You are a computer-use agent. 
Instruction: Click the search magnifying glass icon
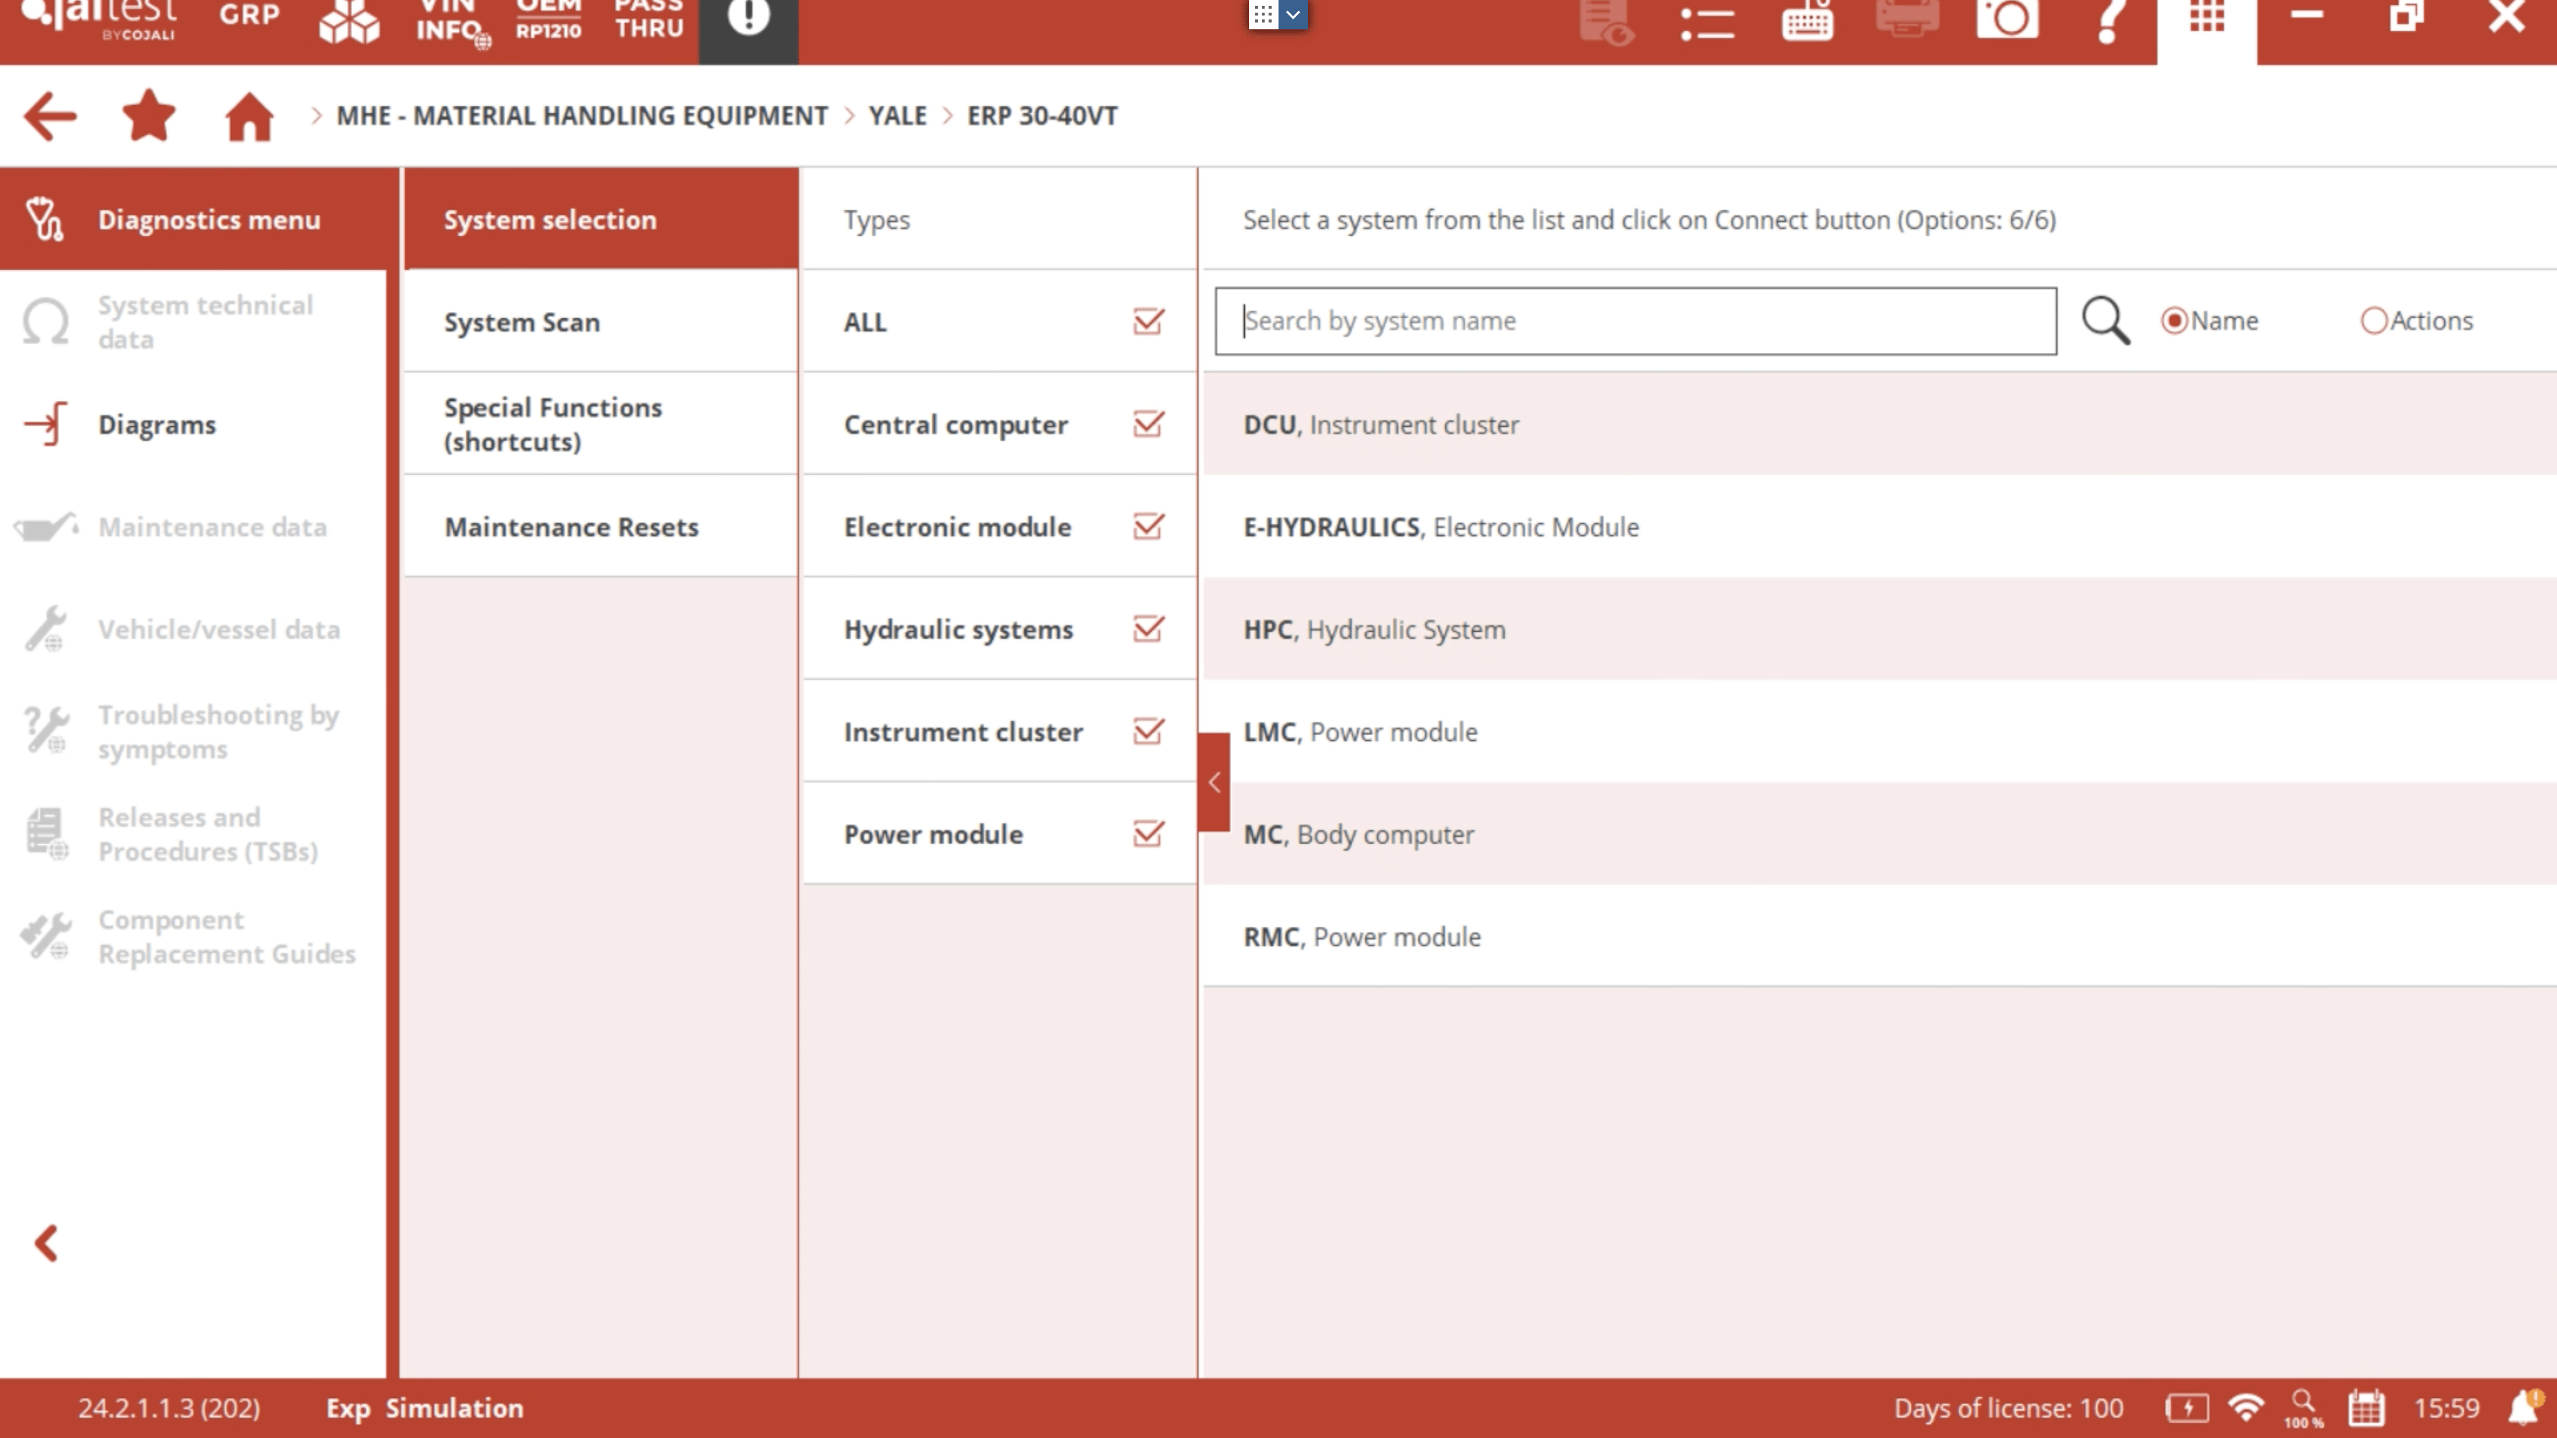pyautogui.click(x=2106, y=322)
